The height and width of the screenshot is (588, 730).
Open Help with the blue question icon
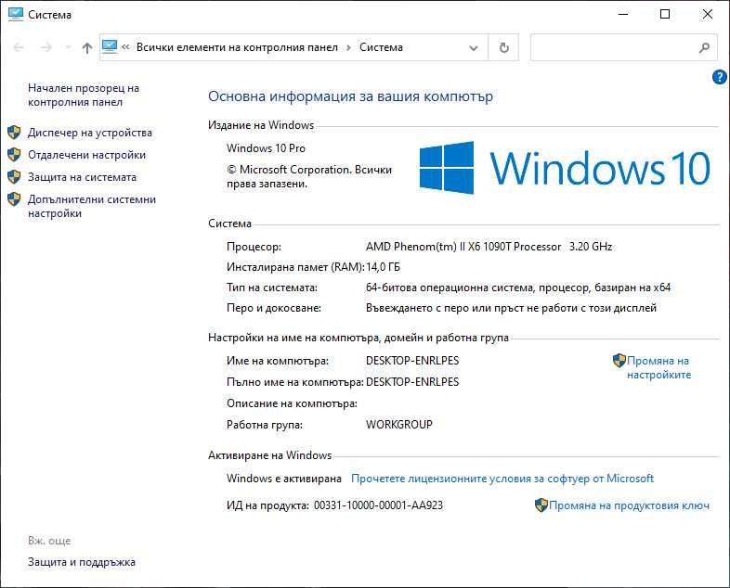pyautogui.click(x=720, y=77)
